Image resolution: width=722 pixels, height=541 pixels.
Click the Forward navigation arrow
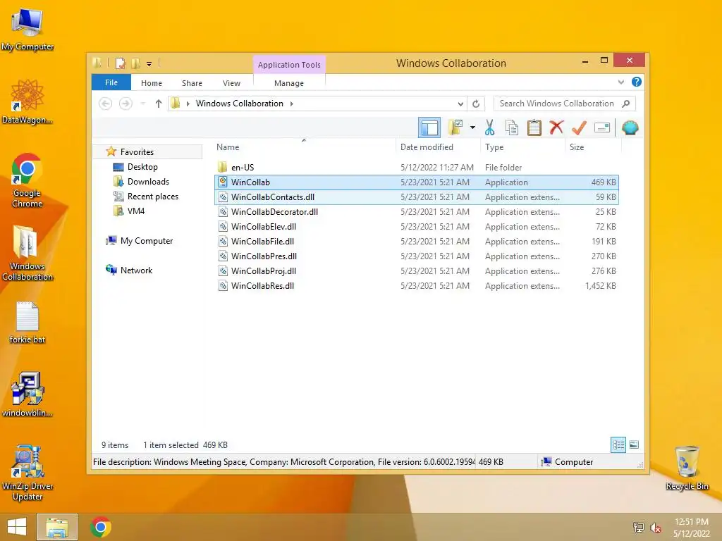point(126,104)
